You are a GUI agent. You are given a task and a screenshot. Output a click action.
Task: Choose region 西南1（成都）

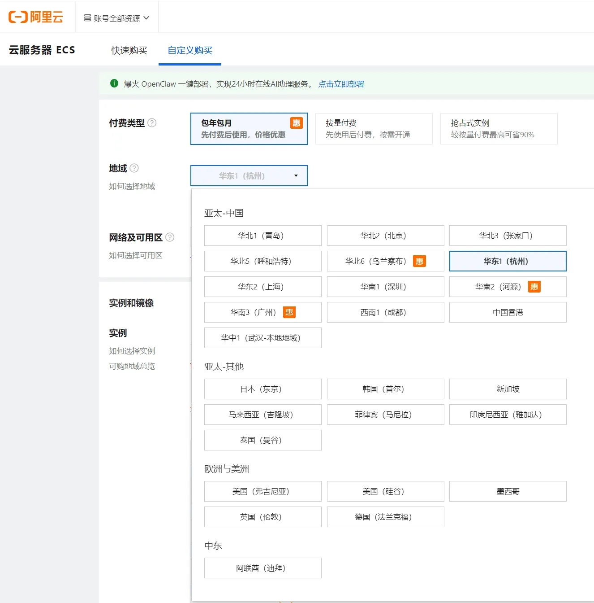coord(386,312)
